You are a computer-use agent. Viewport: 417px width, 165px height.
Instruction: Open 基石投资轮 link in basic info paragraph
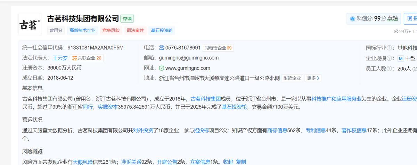pyautogui.click(x=234, y=107)
